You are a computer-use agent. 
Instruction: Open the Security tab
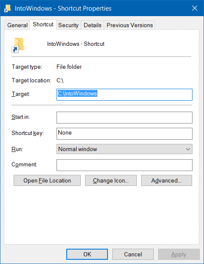(x=68, y=25)
